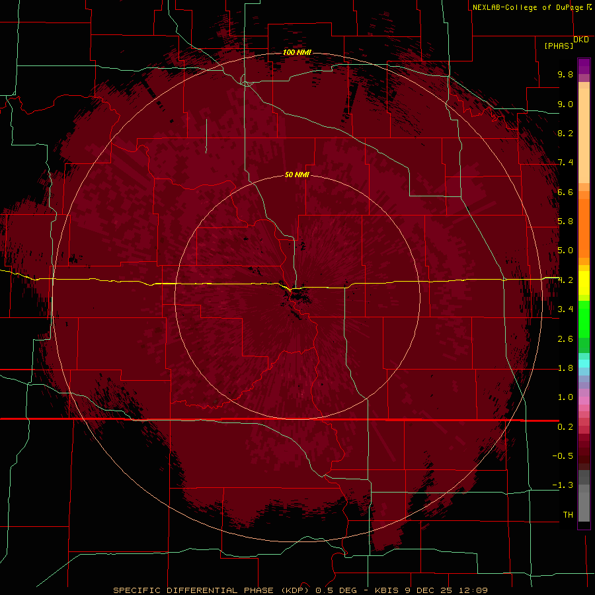Select the 5.0 color scale value

(x=565, y=251)
